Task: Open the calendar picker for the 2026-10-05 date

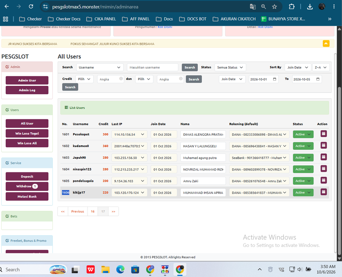Action: pyautogui.click(x=318, y=79)
